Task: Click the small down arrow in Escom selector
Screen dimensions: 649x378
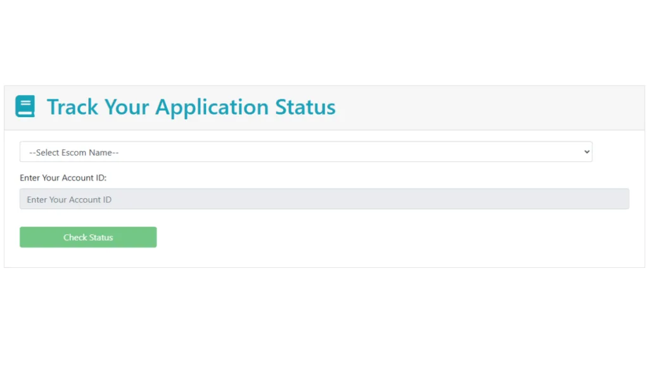Action: 586,152
